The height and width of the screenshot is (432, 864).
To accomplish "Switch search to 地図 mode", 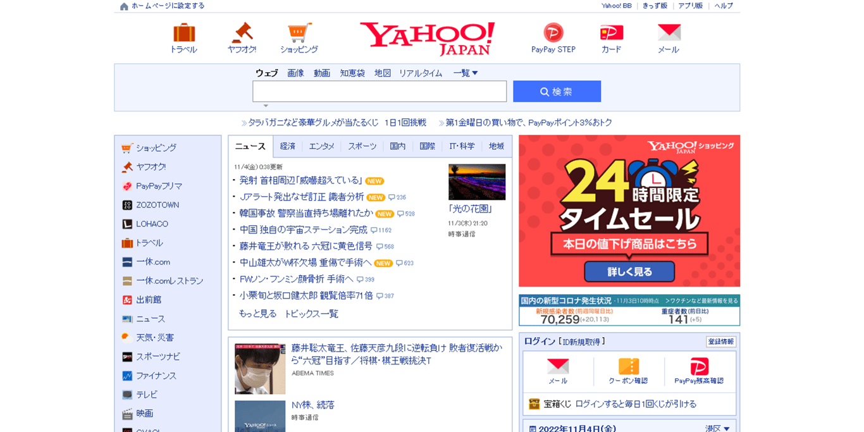I will pyautogui.click(x=383, y=73).
